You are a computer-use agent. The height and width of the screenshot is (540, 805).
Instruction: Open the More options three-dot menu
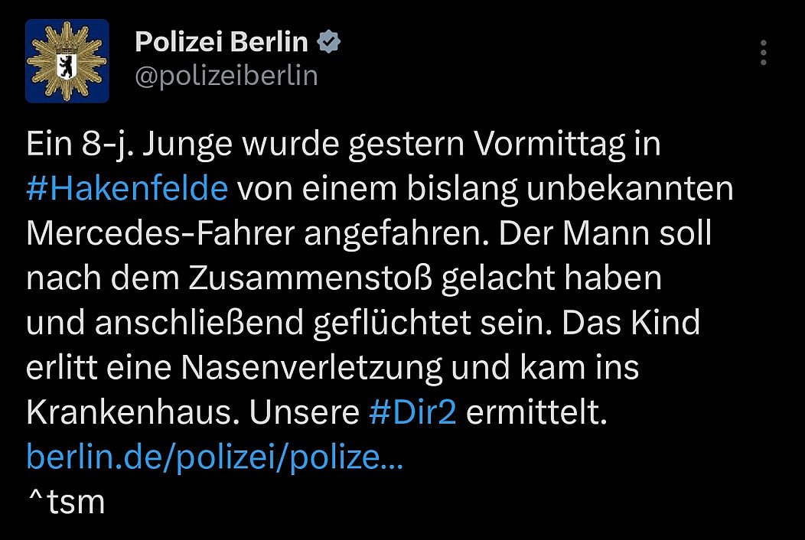tap(763, 52)
